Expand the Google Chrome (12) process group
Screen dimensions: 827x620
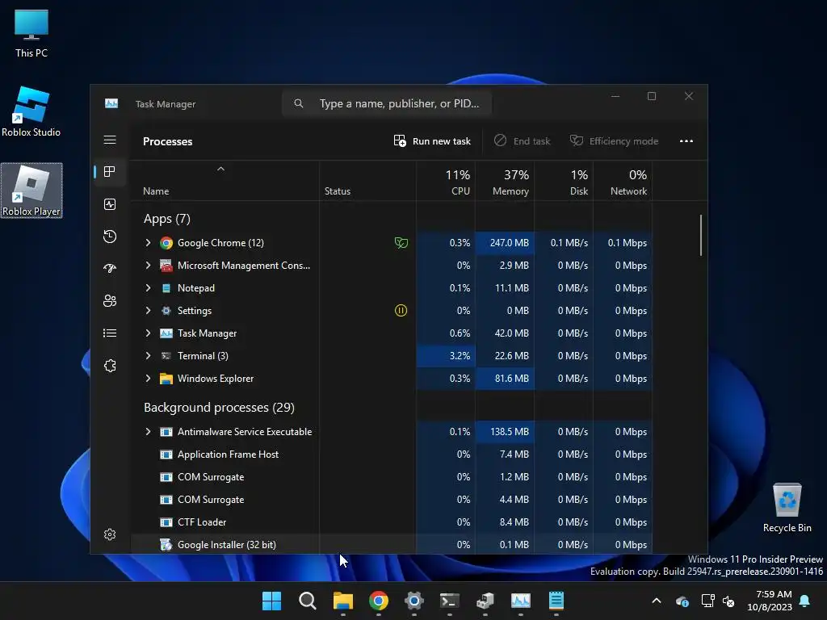149,242
